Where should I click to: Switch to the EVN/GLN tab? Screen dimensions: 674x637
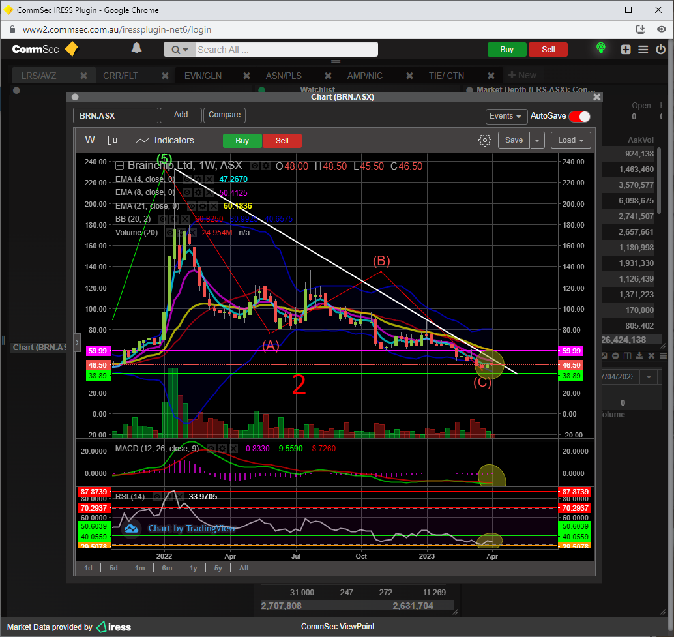(x=203, y=76)
